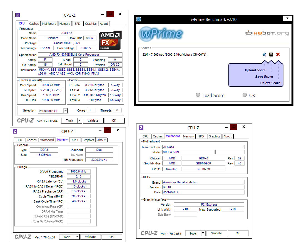Click the floppy disk save score icon
This screenshot has width=304, height=249.
click(271, 55)
